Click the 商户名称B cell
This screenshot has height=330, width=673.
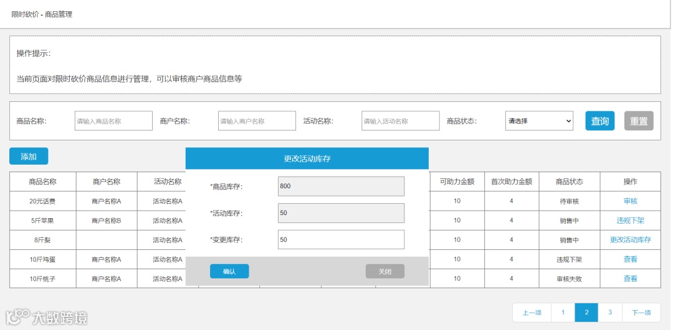pos(107,221)
